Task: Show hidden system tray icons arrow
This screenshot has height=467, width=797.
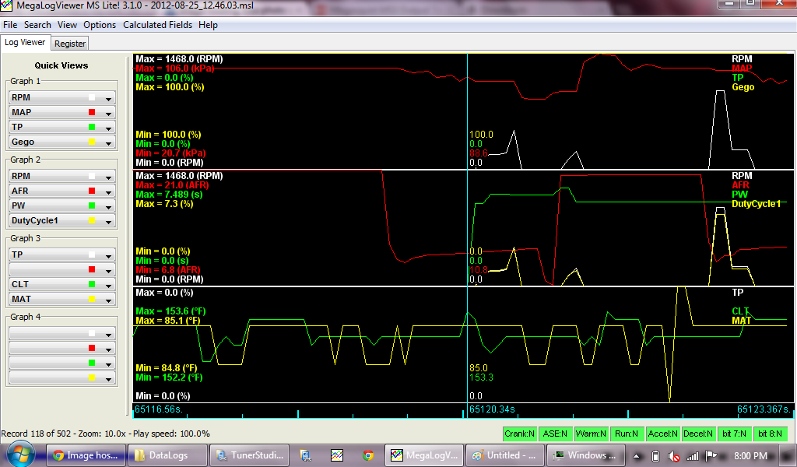Action: point(637,456)
